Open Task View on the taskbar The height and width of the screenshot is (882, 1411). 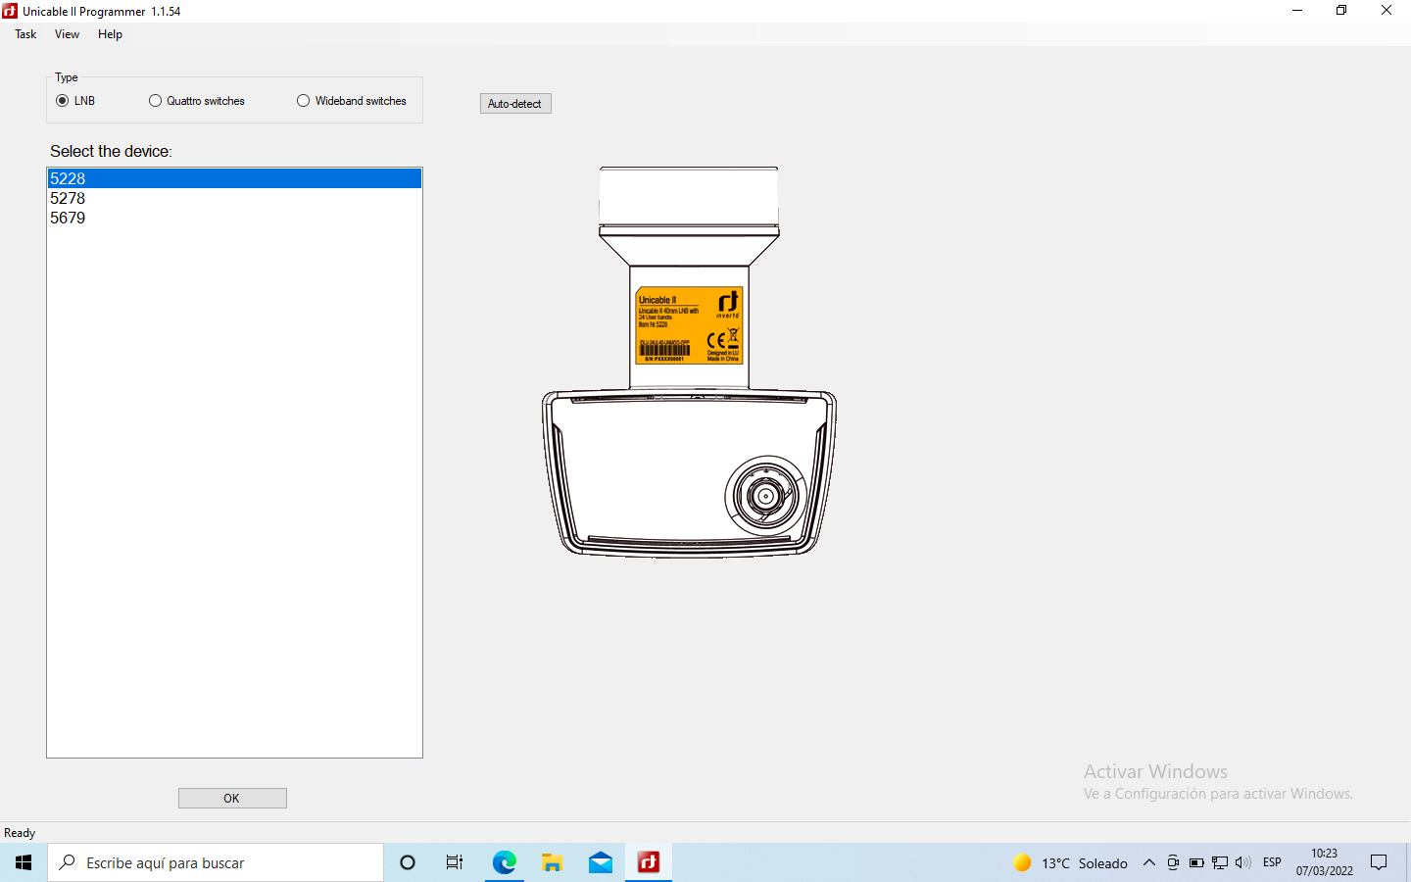click(x=455, y=862)
